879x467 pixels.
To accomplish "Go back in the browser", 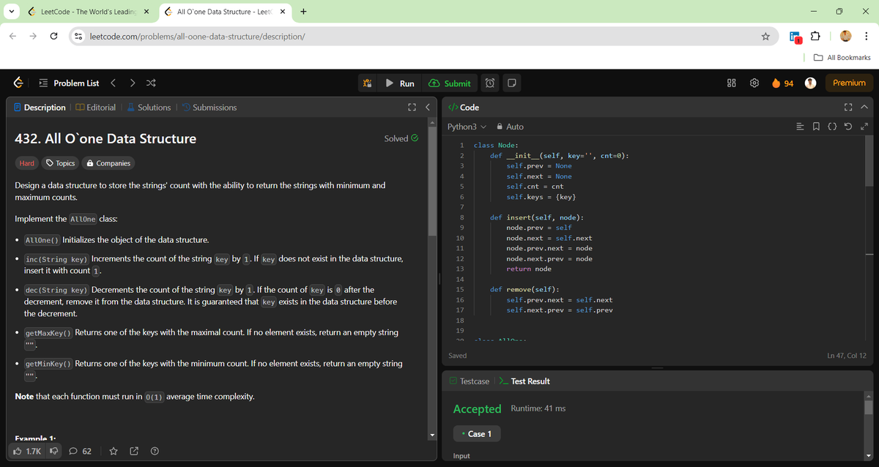I will point(12,36).
